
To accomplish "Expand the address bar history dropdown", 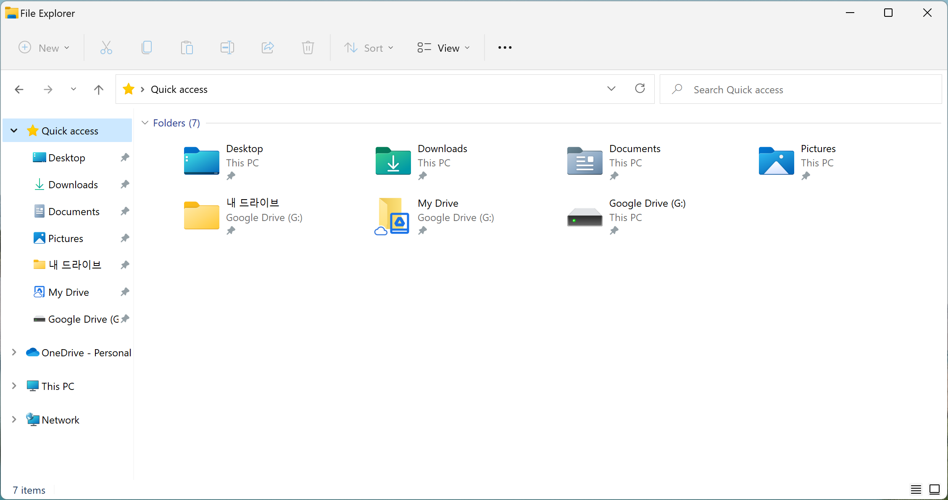I will (611, 89).
